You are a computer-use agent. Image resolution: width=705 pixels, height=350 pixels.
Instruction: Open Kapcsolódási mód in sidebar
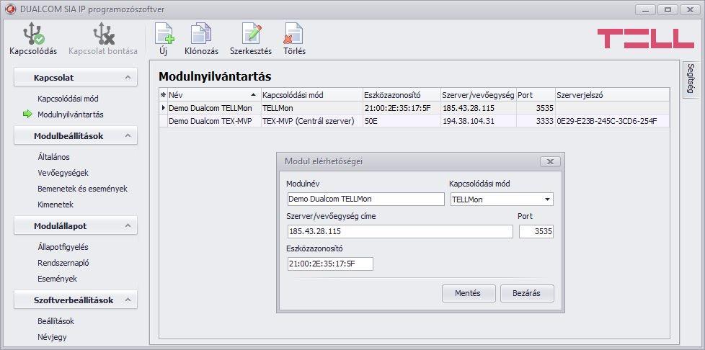[x=68, y=99]
